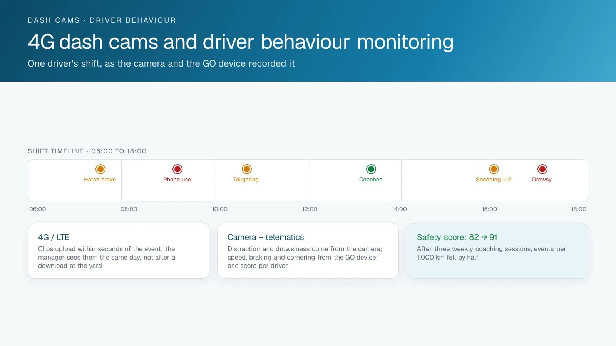Click the Dash Cams · Driver Behaviour eyebrow text
The image size is (616, 346).
pos(102,20)
